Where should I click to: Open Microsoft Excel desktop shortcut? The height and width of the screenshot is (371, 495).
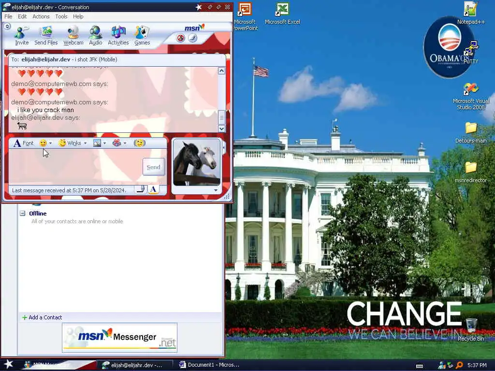pyautogui.click(x=282, y=13)
